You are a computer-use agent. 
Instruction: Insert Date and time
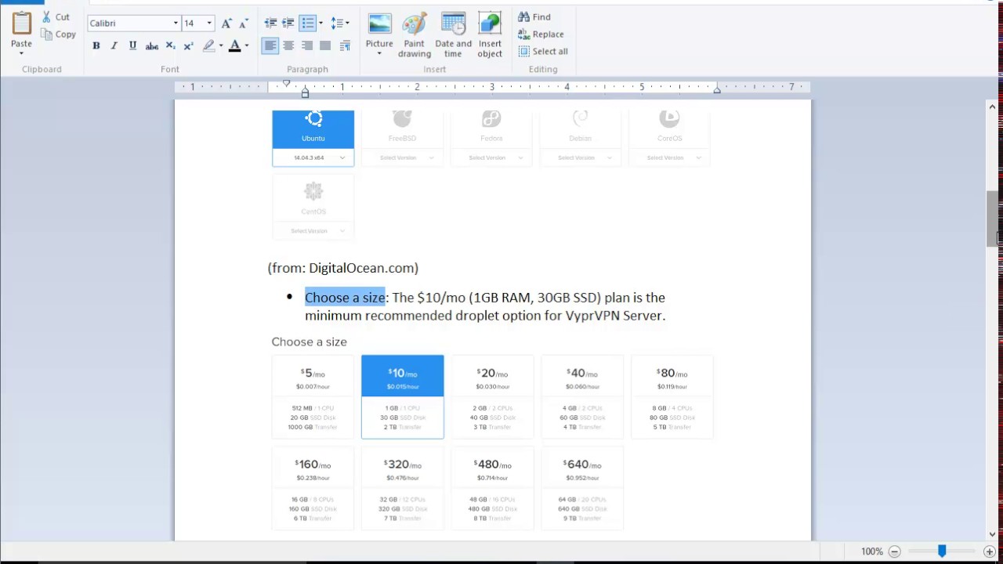454,35
